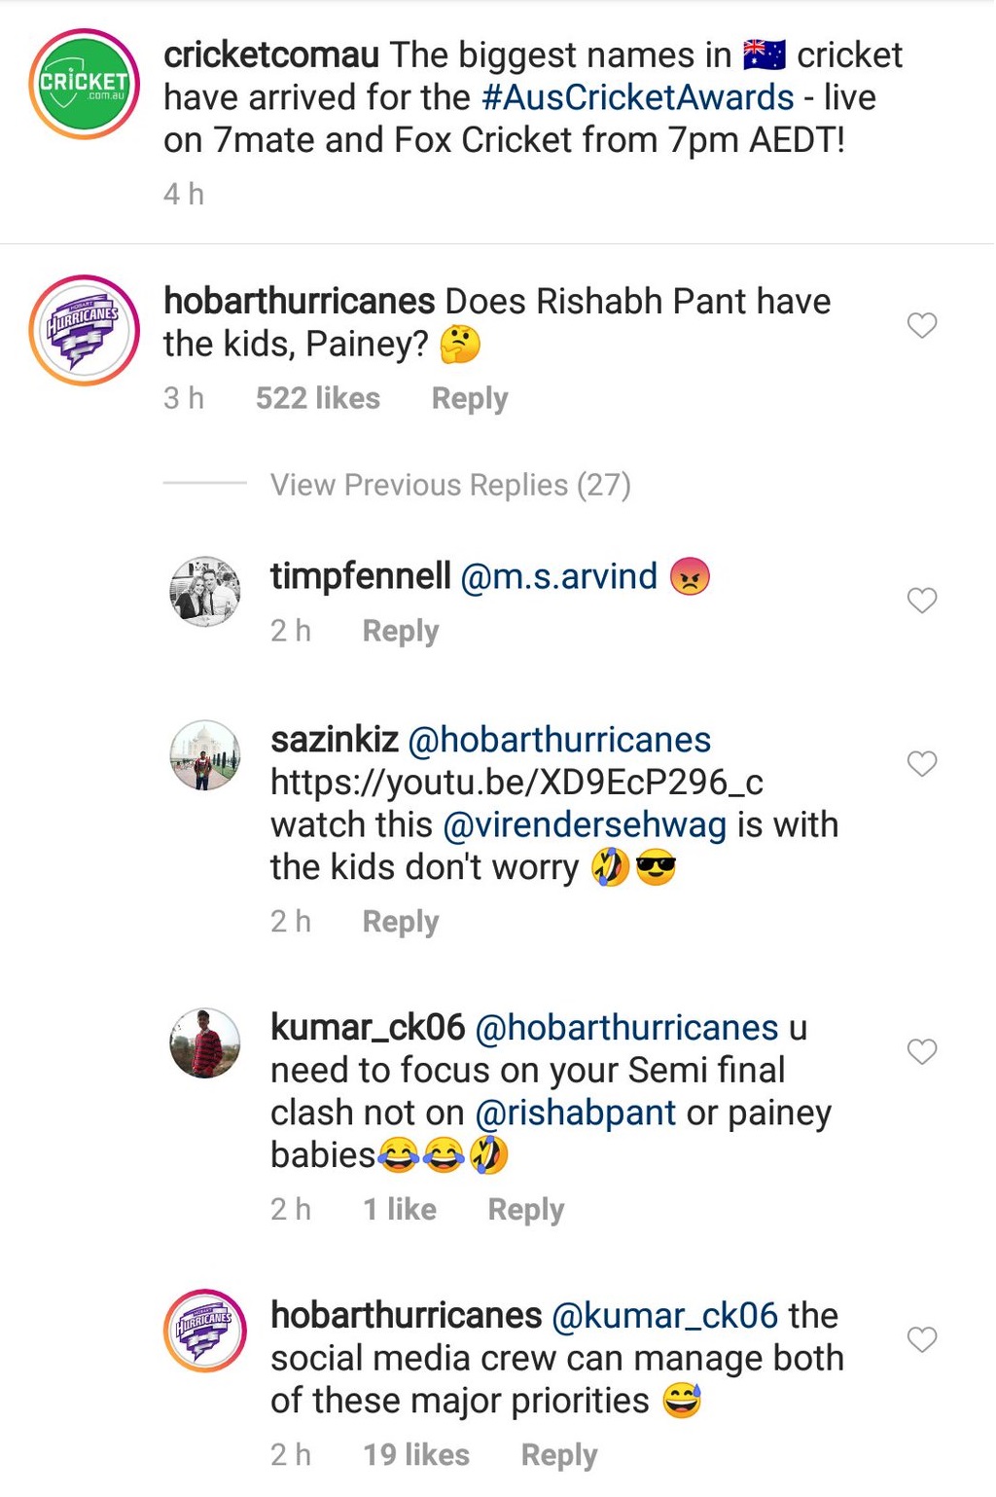View timpfennell's profile photo
The image size is (996, 1497).
tap(204, 591)
